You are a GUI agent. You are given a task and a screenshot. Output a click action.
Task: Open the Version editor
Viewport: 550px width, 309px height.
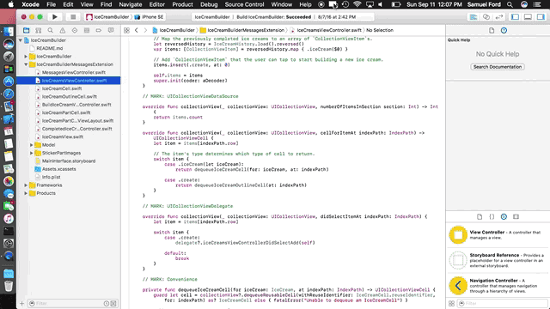[x=499, y=17]
